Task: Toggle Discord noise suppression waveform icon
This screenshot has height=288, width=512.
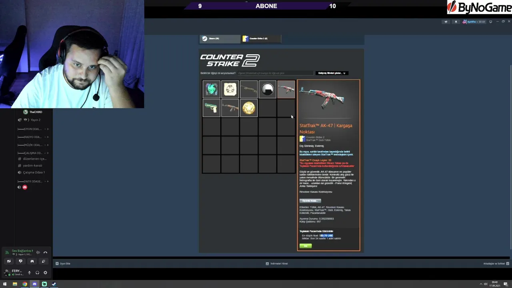Action: pos(38,252)
